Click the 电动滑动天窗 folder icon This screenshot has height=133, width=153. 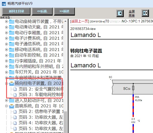pyautogui.click(x=12, y=27)
